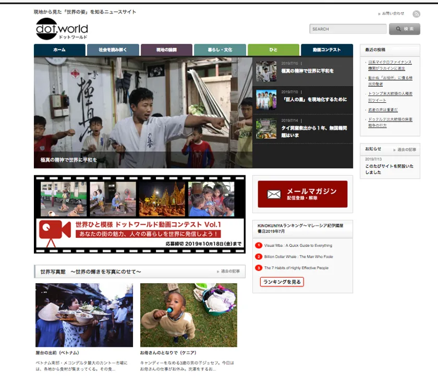The width and height of the screenshot is (438, 386).
Task: Open the 「巨人の星」を現地化するために article
Action: point(315,100)
